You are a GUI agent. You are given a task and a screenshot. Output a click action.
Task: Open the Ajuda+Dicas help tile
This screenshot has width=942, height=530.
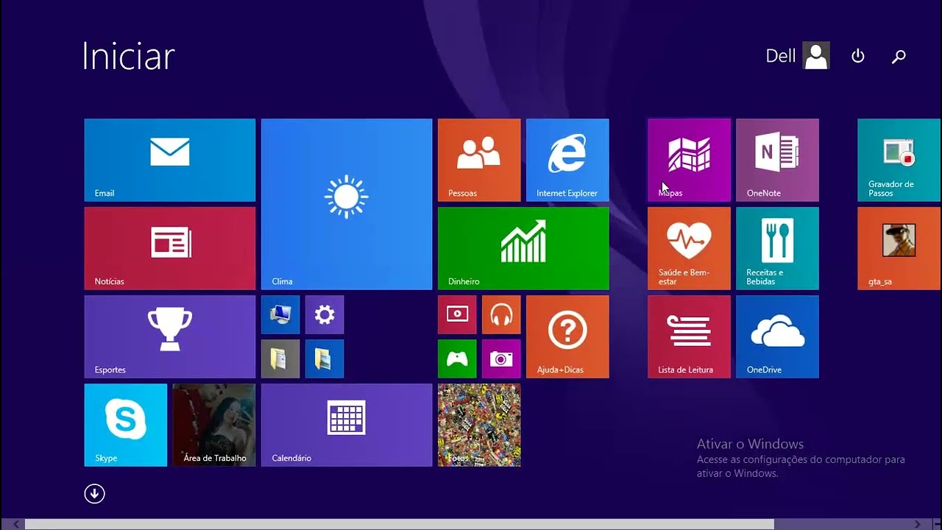[567, 336]
